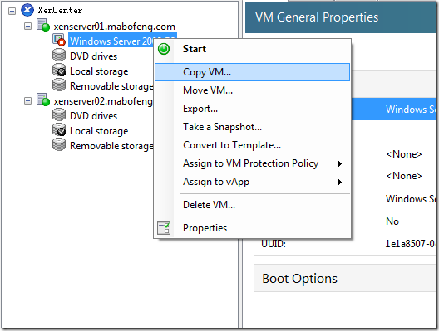Click the DVD drives icon under xenserver02

(59, 114)
